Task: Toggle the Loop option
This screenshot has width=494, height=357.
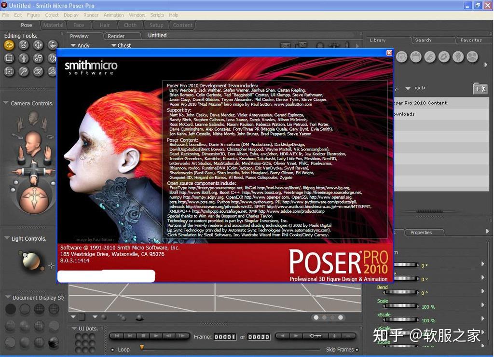Action: pos(113,350)
